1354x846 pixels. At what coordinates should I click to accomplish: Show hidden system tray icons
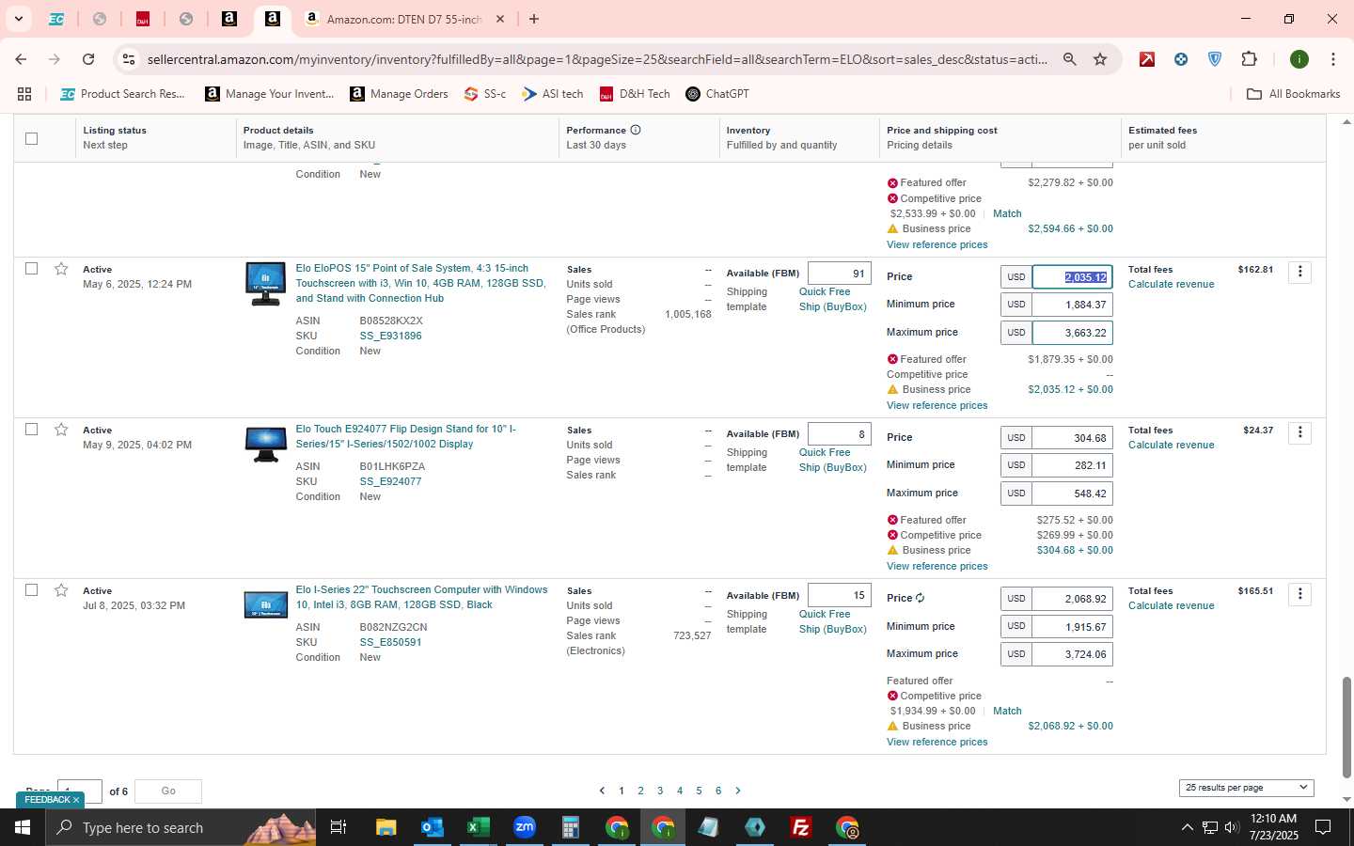coord(1187,827)
